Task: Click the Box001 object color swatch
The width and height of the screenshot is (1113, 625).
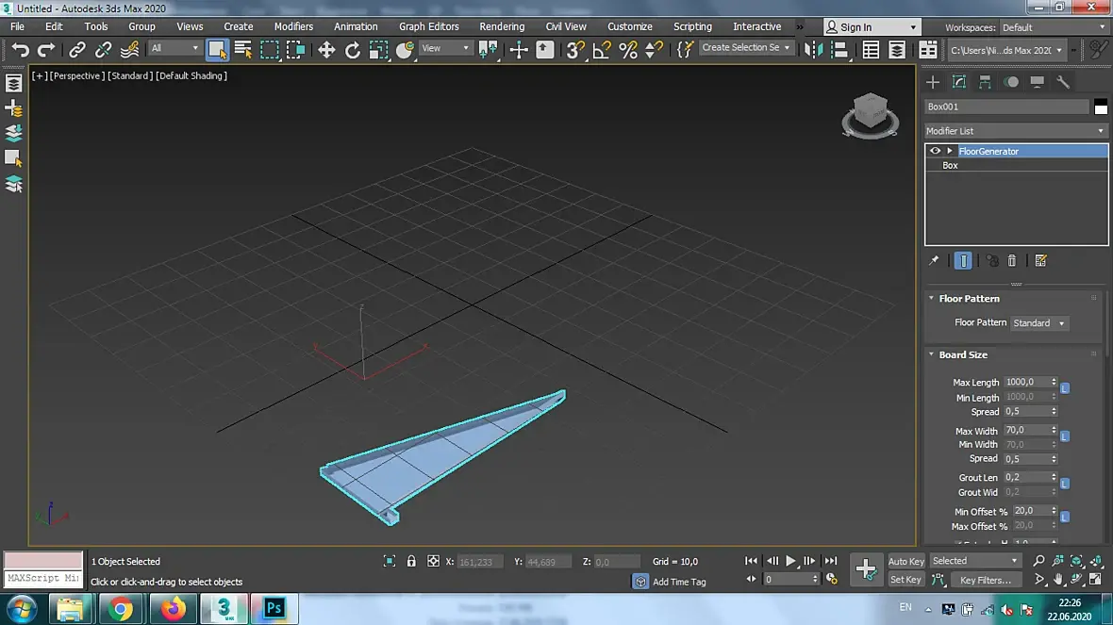Action: [1101, 107]
